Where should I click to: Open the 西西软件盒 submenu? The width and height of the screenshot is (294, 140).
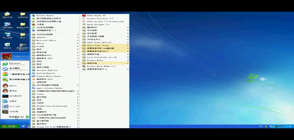pos(105,54)
